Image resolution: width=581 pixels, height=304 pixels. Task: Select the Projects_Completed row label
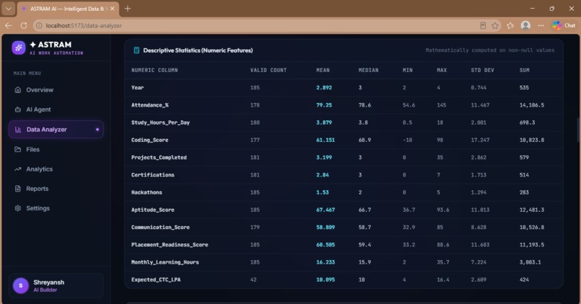click(159, 157)
